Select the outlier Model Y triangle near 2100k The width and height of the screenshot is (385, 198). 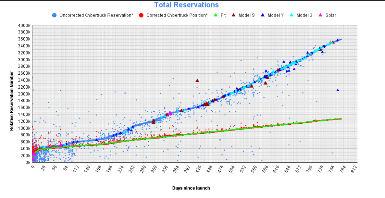338,90
